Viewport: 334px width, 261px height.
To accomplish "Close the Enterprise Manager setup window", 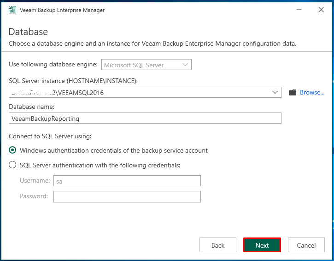I will 321,10.
